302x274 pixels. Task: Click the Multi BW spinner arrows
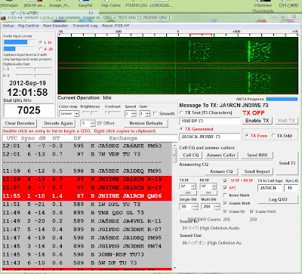217,207
